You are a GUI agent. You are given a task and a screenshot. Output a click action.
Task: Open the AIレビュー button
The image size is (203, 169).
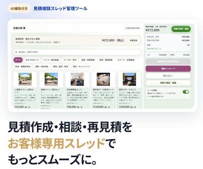(168, 76)
